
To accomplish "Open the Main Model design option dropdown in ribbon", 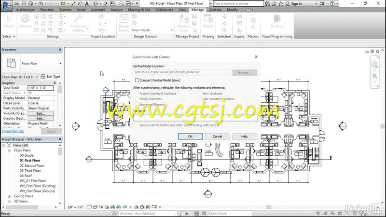I will coord(172,30).
